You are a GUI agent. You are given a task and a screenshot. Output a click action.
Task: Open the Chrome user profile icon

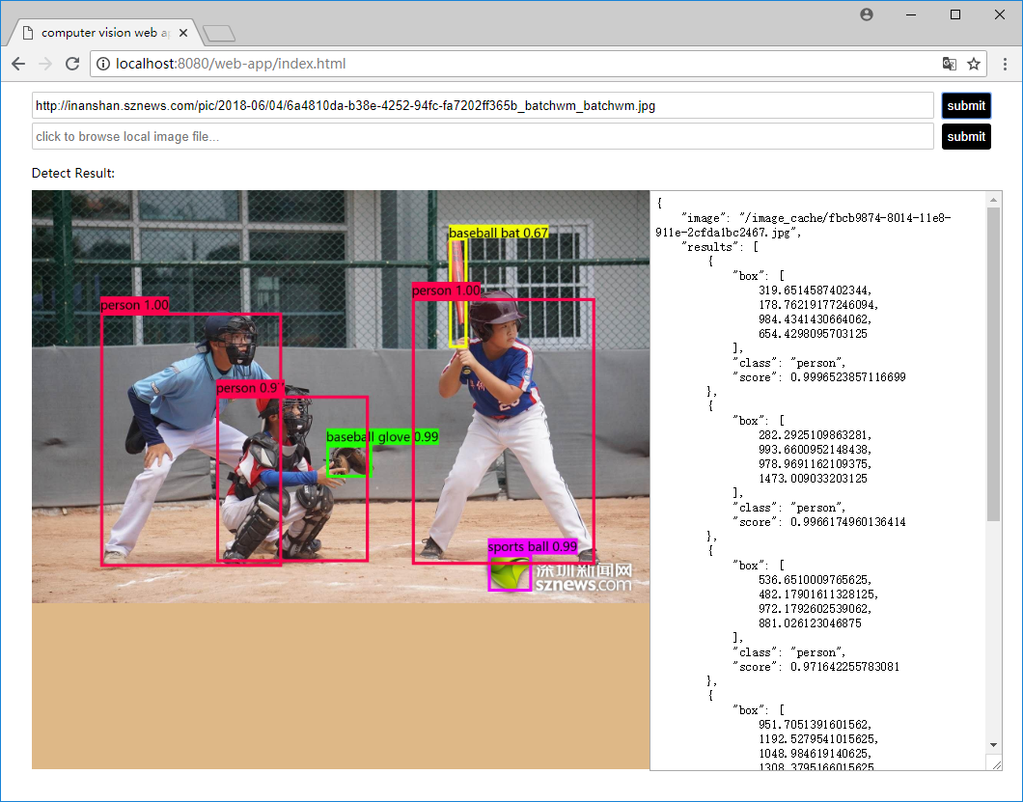867,14
